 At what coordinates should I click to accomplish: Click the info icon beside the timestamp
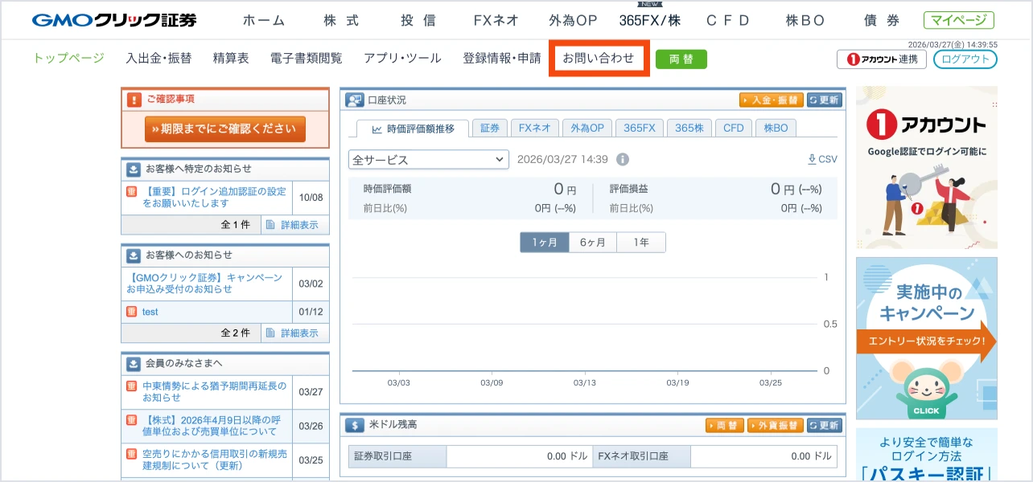[622, 159]
